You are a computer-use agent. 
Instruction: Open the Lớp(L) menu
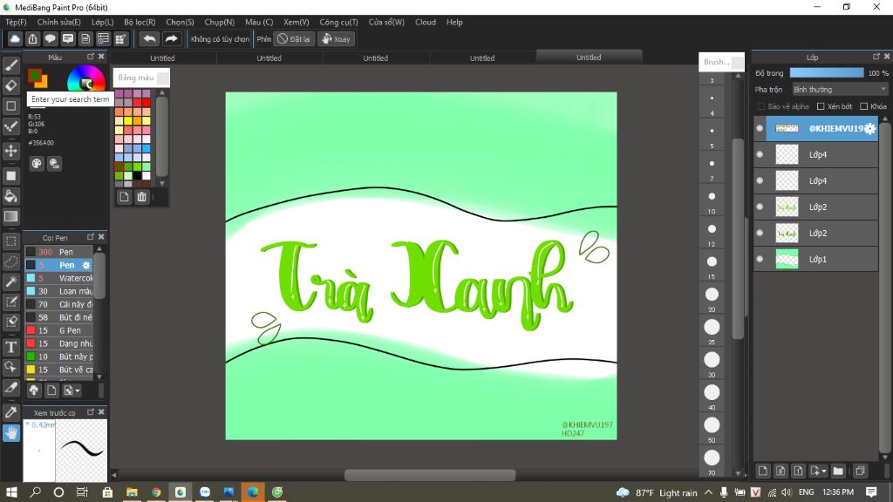pyautogui.click(x=103, y=22)
